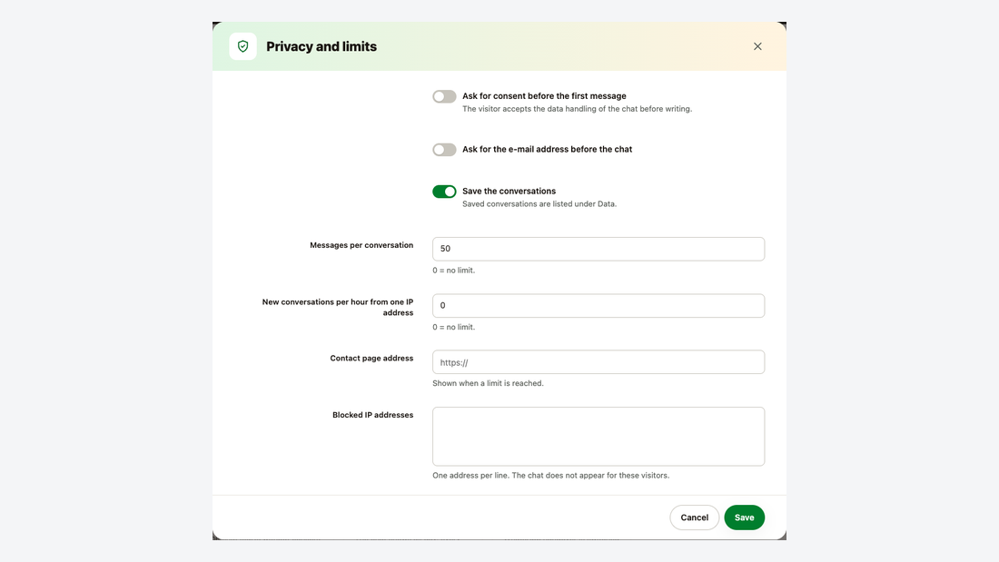Click the Ask for the e-mail address label text

pos(548,149)
